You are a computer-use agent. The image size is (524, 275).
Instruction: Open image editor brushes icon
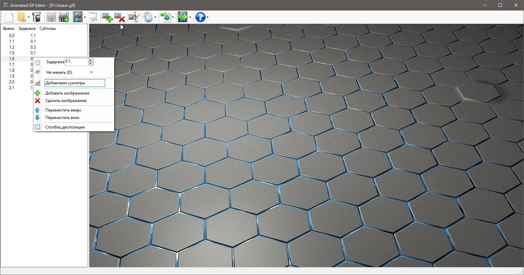tap(134, 17)
